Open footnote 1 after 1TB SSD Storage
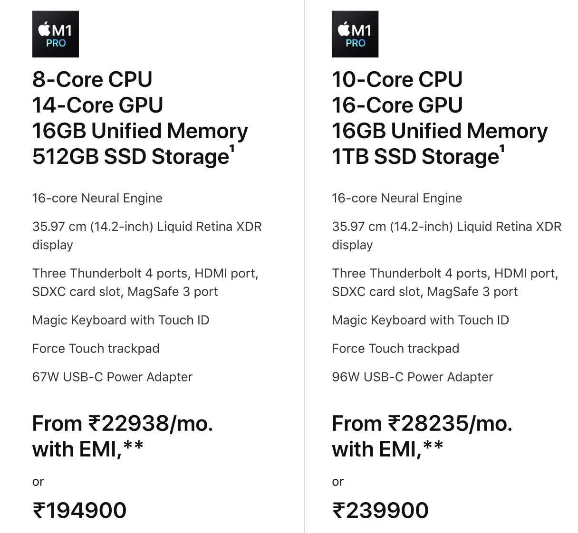 [502, 149]
